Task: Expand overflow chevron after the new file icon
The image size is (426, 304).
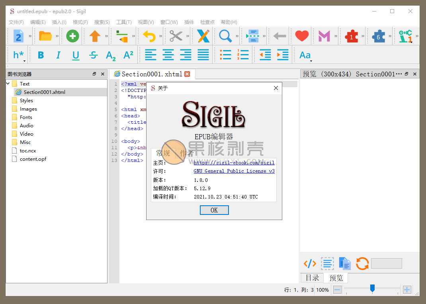Action: point(30,36)
